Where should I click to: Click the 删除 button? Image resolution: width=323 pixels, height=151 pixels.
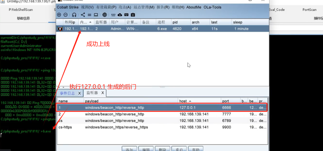pyautogui.click(x=162, y=149)
